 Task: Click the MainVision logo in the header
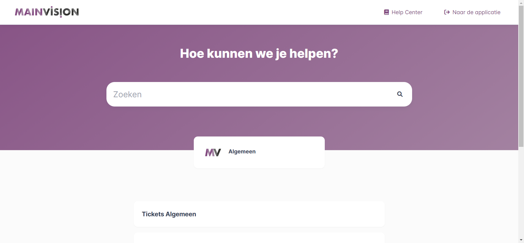(47, 12)
